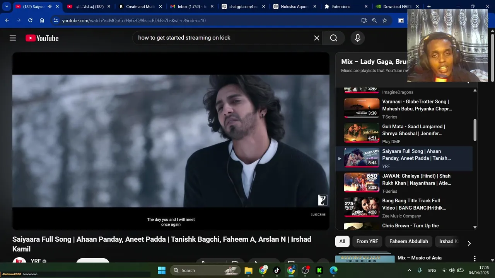The width and height of the screenshot is (495, 278).
Task: Open Kick app from the taskbar
Action: pos(319,270)
